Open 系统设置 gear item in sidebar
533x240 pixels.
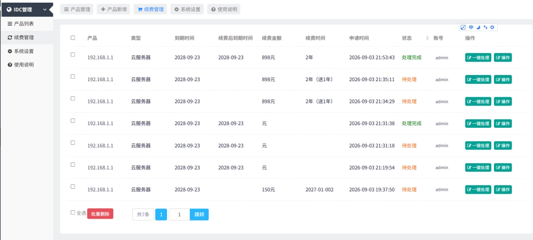click(27, 51)
